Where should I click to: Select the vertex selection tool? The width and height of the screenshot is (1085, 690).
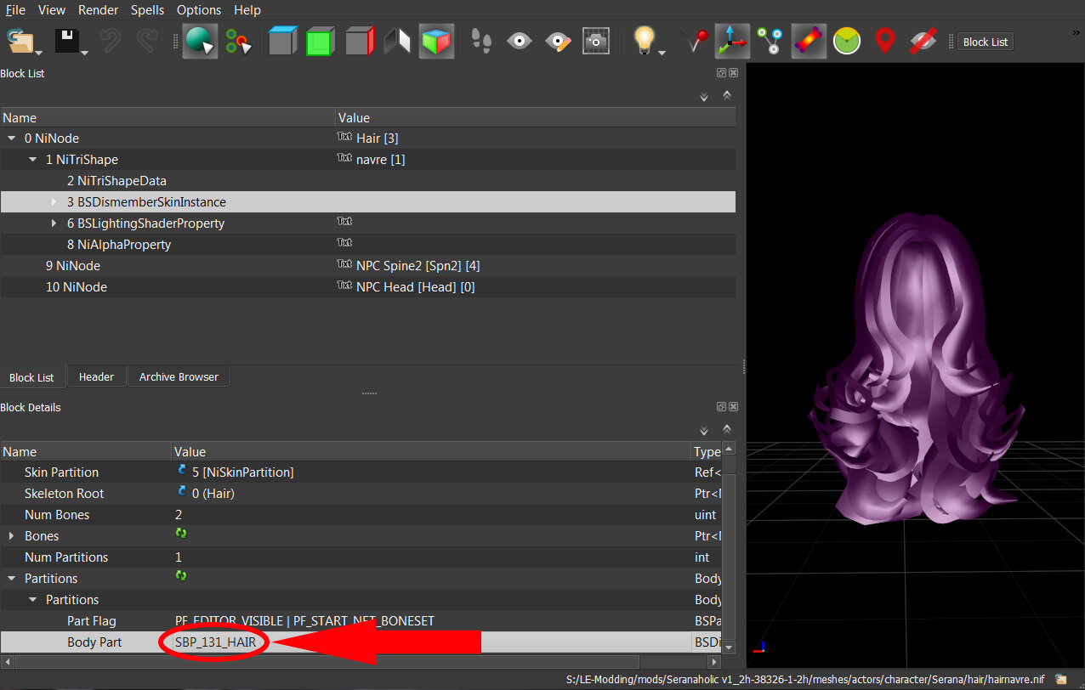pos(239,41)
